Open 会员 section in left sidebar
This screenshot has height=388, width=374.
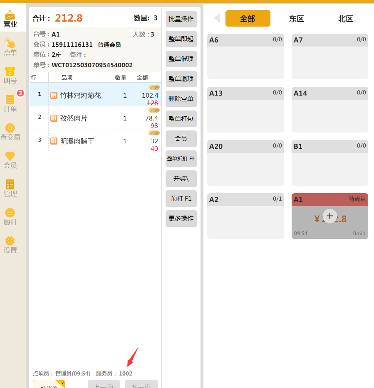click(10, 160)
